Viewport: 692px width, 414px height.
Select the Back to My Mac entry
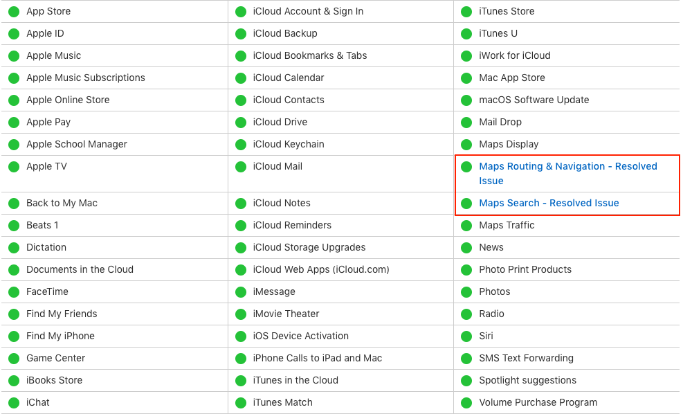(x=62, y=203)
